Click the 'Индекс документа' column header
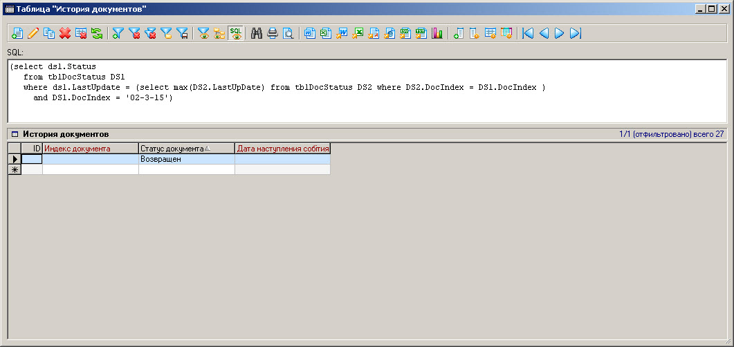The width and height of the screenshot is (734, 347). click(x=90, y=149)
